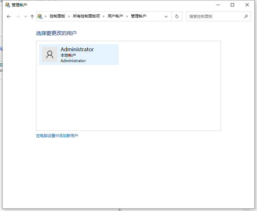Click 管理帐户 in the breadcrumb path
This screenshot has width=257, height=211.
pos(138,16)
